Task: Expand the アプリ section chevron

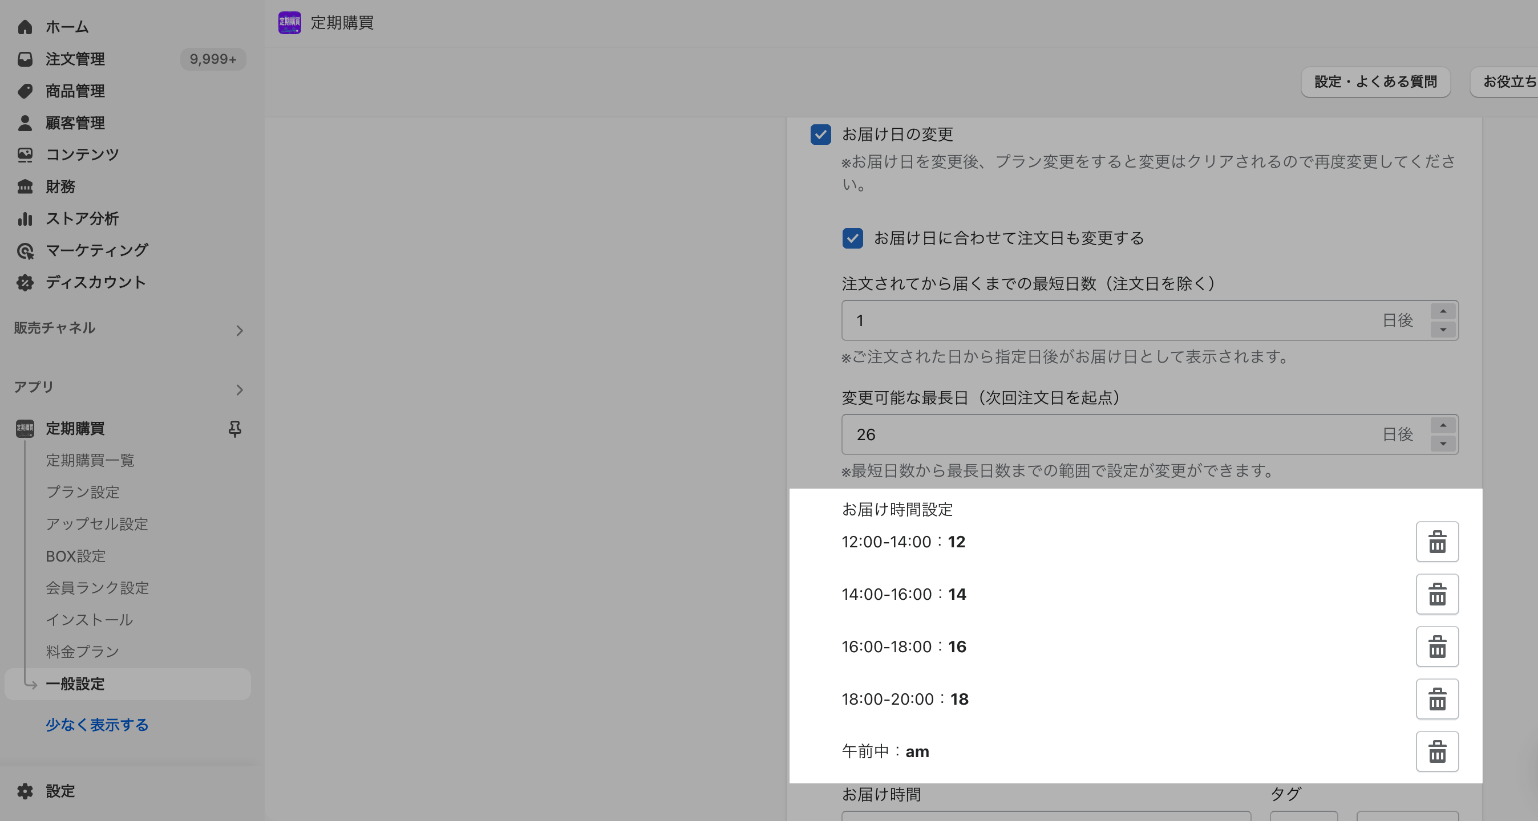Action: tap(240, 389)
